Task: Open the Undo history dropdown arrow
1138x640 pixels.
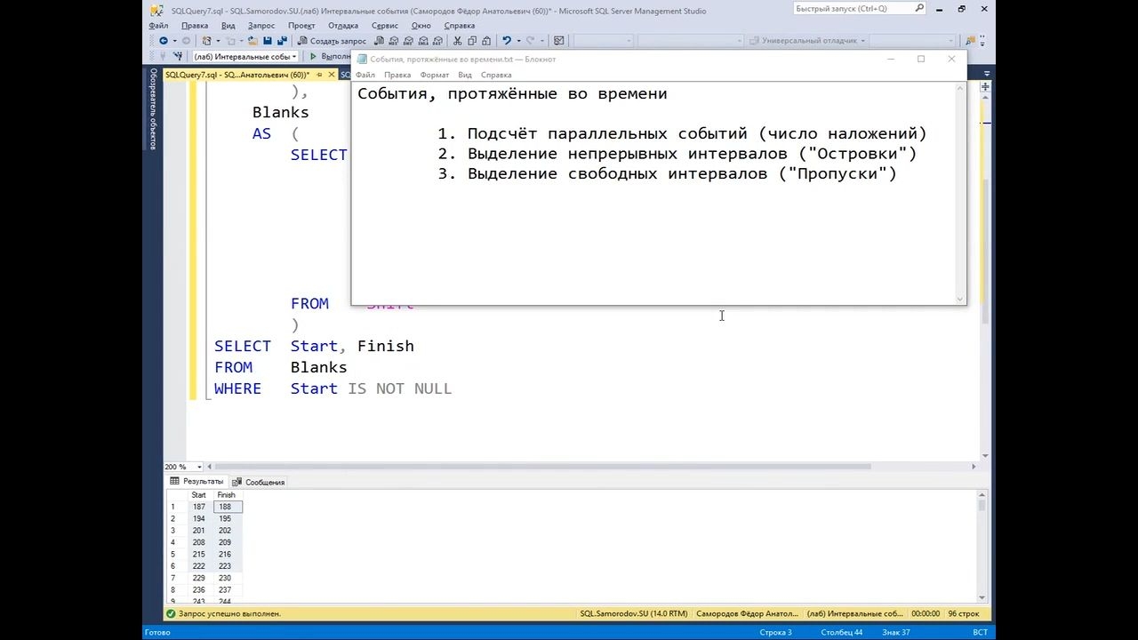Action: point(518,41)
